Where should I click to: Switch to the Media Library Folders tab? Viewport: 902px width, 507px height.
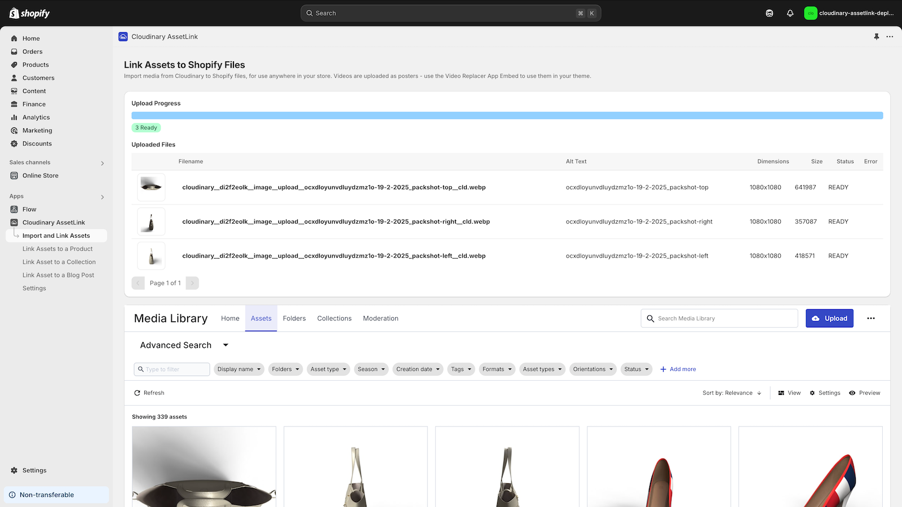coord(294,318)
